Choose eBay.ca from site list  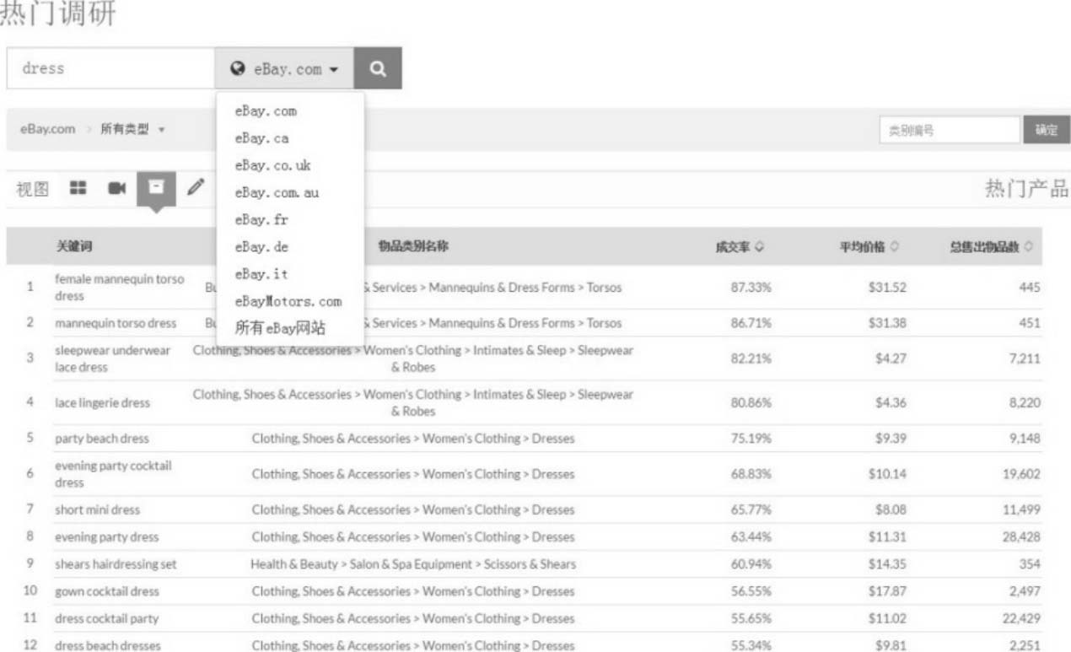click(x=261, y=137)
